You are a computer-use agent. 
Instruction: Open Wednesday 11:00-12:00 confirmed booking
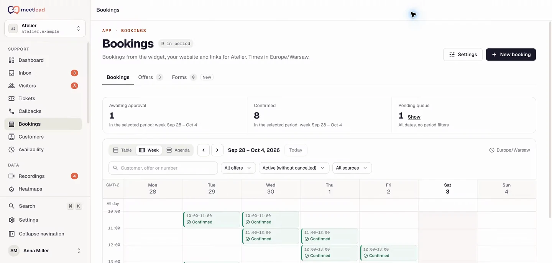point(271,236)
